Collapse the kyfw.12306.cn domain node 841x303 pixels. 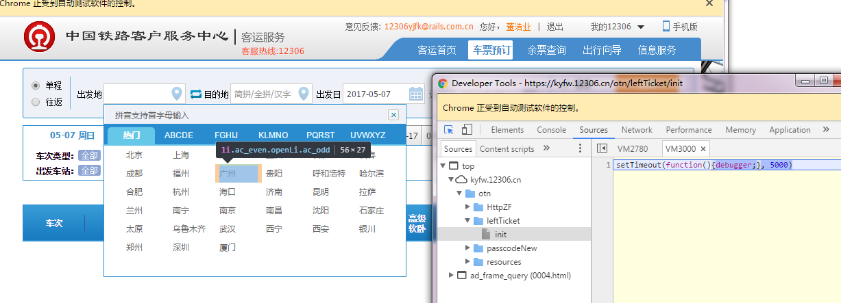(x=451, y=180)
